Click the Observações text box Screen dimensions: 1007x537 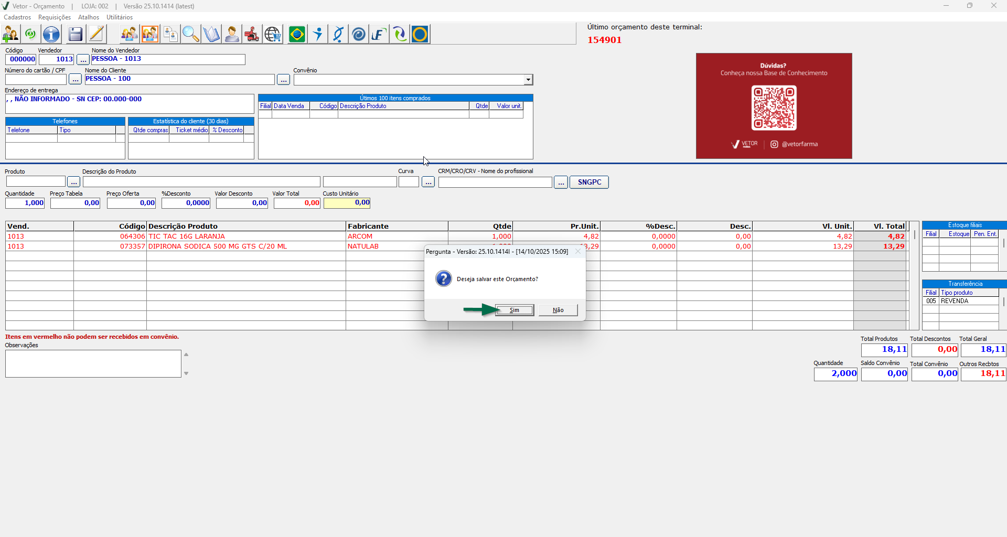coord(93,363)
